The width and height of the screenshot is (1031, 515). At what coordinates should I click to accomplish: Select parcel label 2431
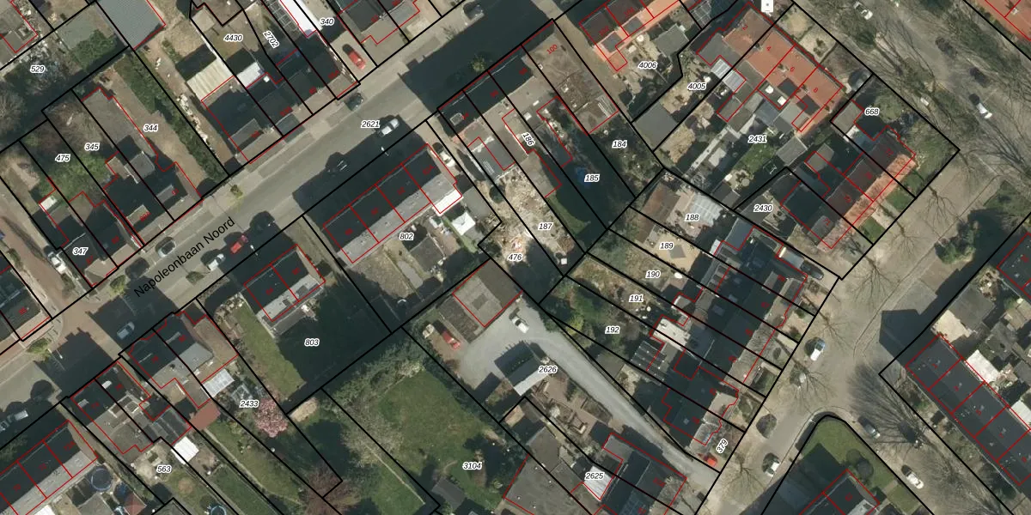tap(758, 139)
